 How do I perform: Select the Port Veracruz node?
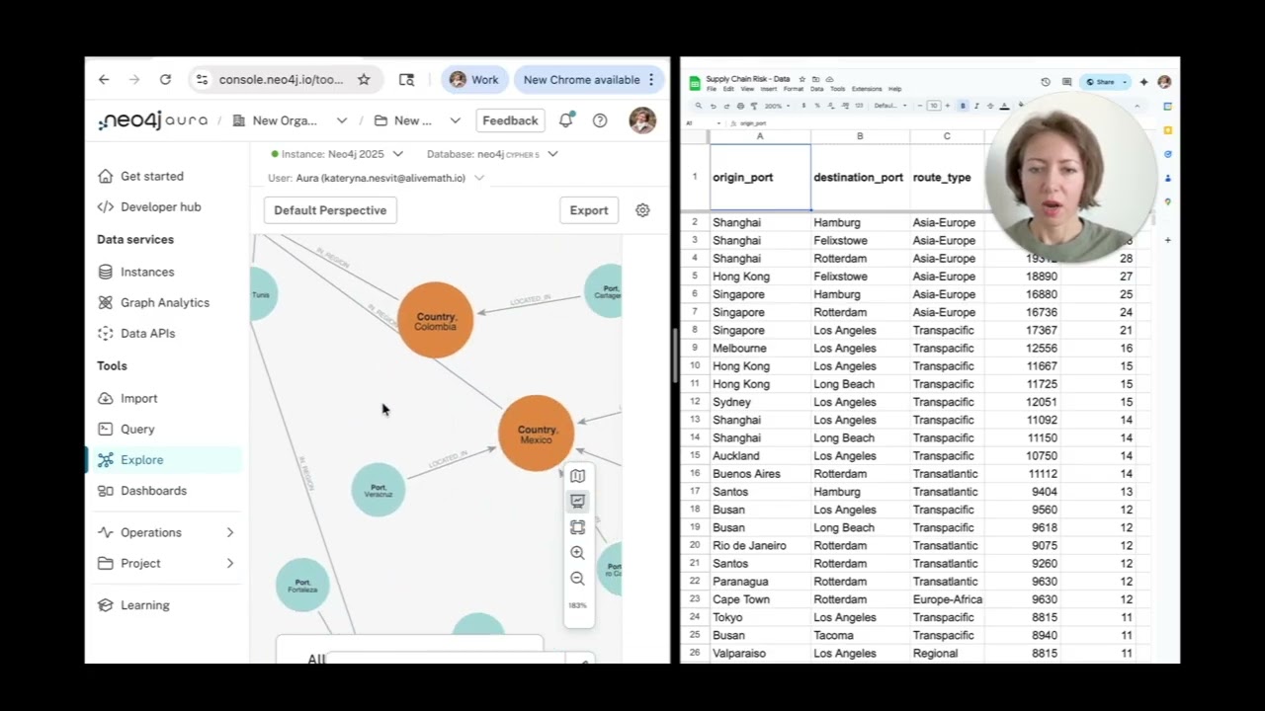(379, 490)
